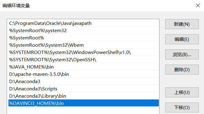Viewport: 204px width, 114px height.
Task: Select the highlighted %DAVINCI3_HOME%\bin entry
Action: 84,103
